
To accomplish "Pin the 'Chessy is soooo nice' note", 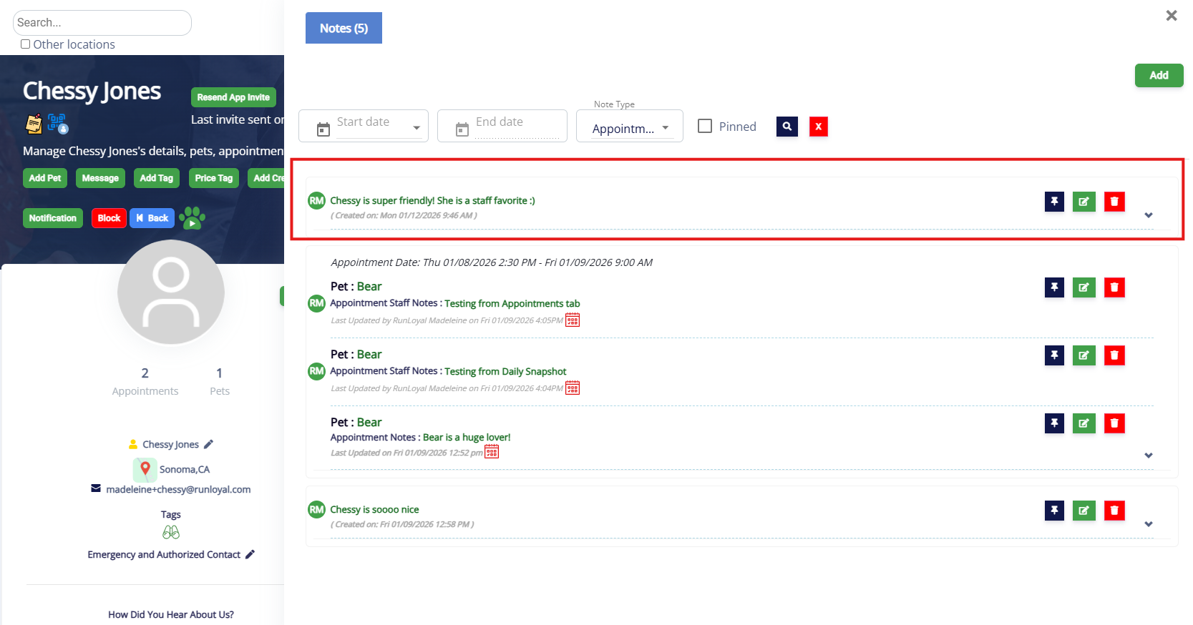I will [1054, 511].
